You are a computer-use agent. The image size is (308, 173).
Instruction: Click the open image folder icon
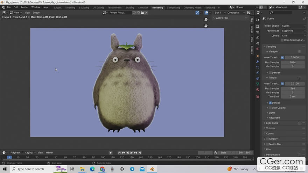click(142, 13)
